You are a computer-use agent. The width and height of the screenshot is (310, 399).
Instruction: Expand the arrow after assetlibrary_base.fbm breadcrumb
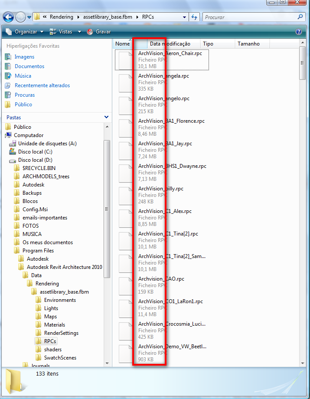(x=137, y=17)
